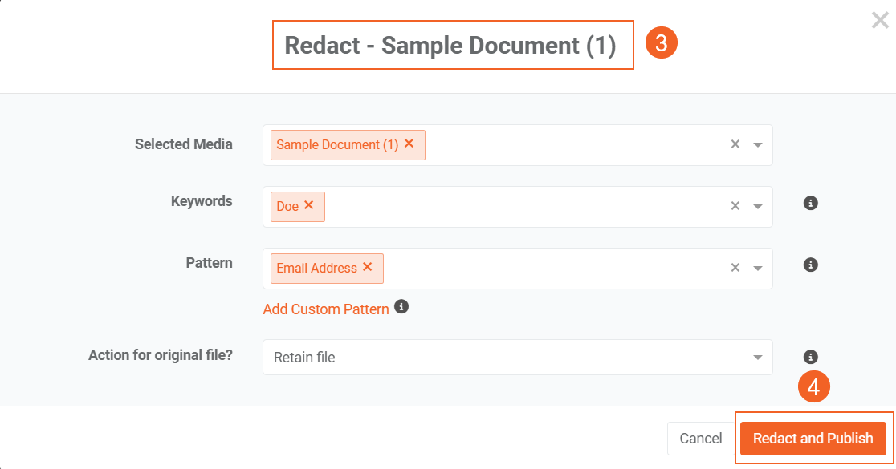The image size is (896, 469).
Task: Remove the Email Address pattern tag
Action: click(x=368, y=268)
